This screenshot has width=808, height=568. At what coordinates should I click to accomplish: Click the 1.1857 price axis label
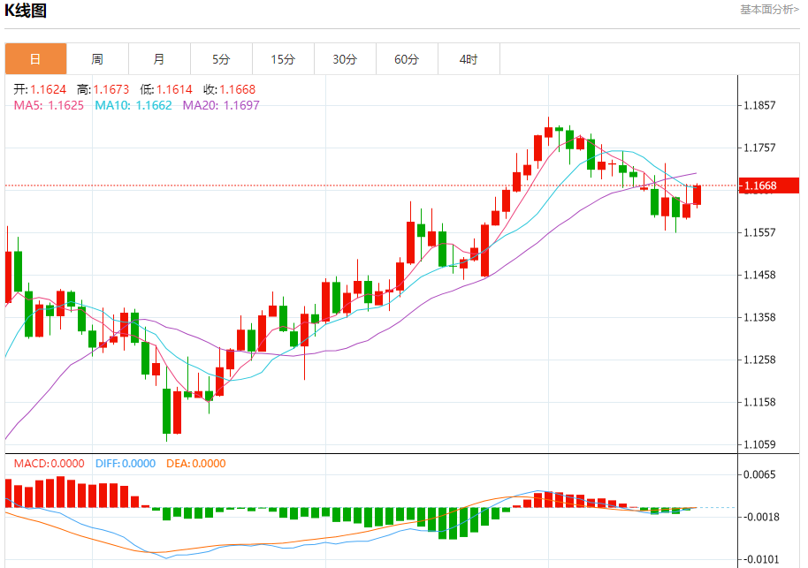pos(760,105)
